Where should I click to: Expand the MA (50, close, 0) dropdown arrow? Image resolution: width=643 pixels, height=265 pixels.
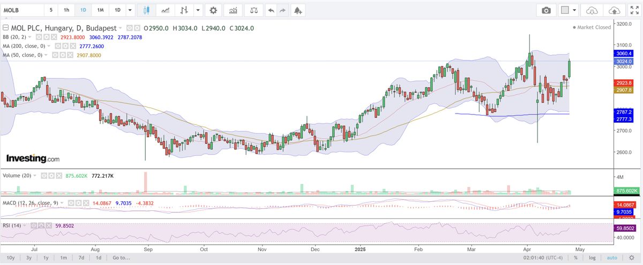[46, 55]
